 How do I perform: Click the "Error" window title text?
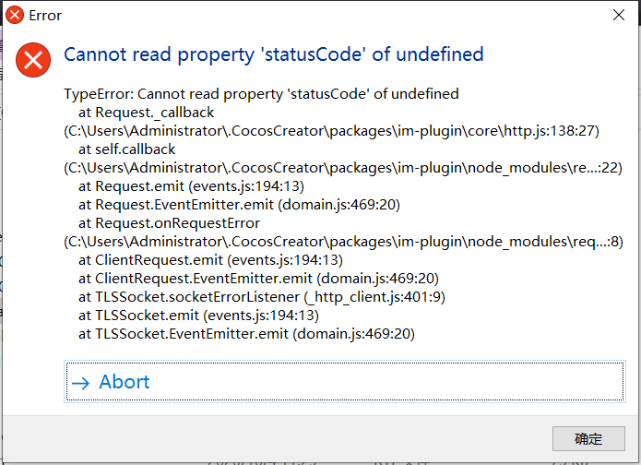(x=45, y=15)
